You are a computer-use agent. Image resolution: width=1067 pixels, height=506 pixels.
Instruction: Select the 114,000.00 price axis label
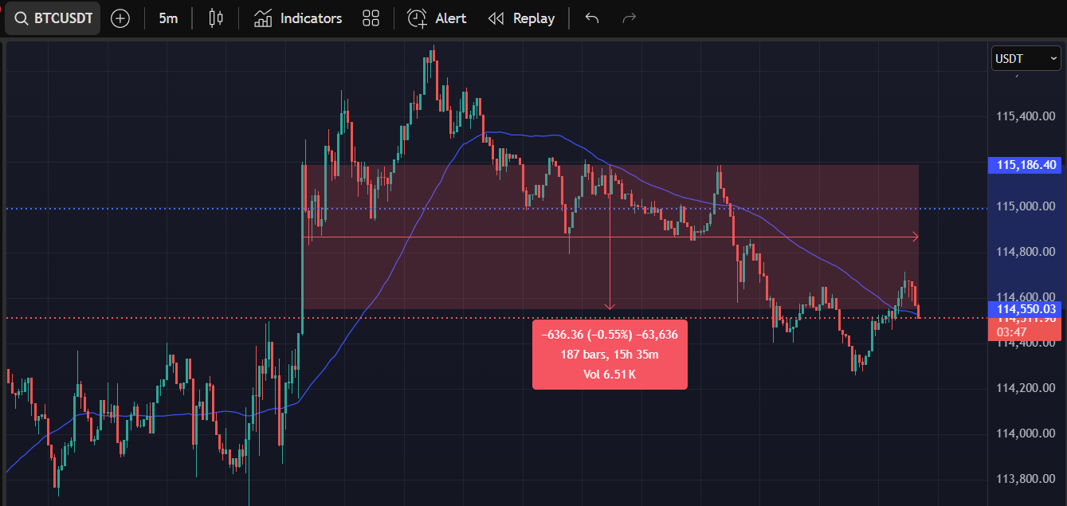pyautogui.click(x=1026, y=433)
